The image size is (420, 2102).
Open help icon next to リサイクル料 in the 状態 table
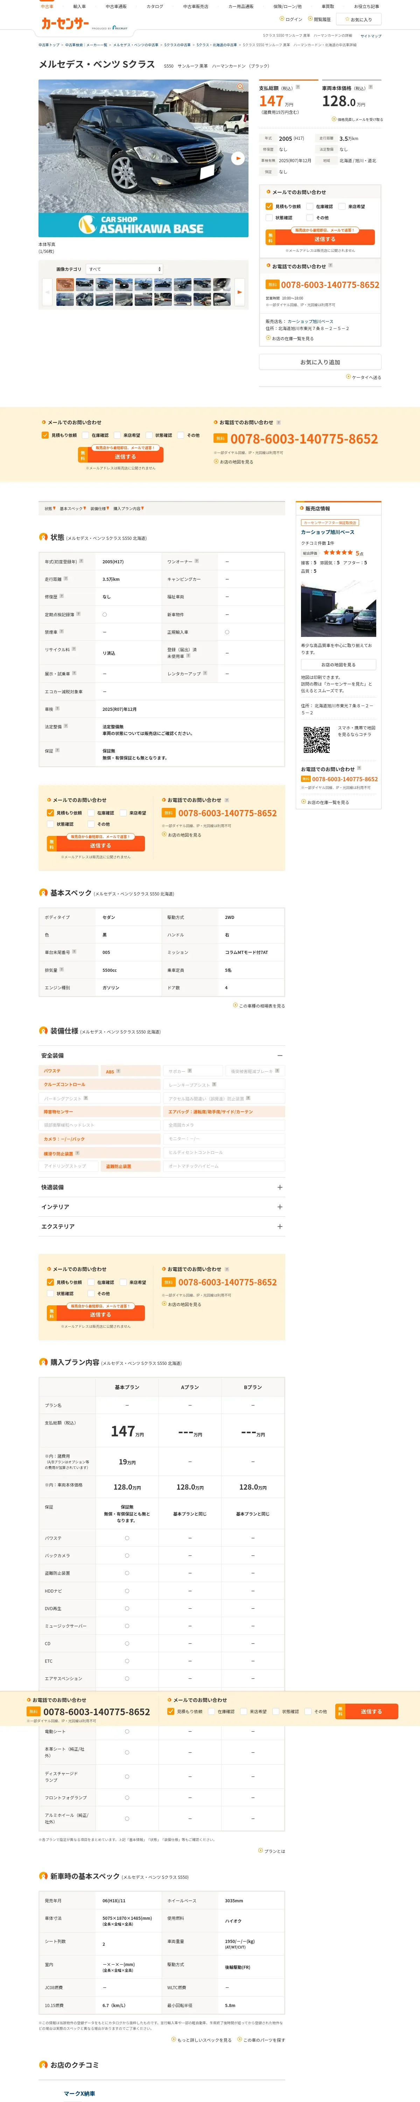[x=73, y=649]
